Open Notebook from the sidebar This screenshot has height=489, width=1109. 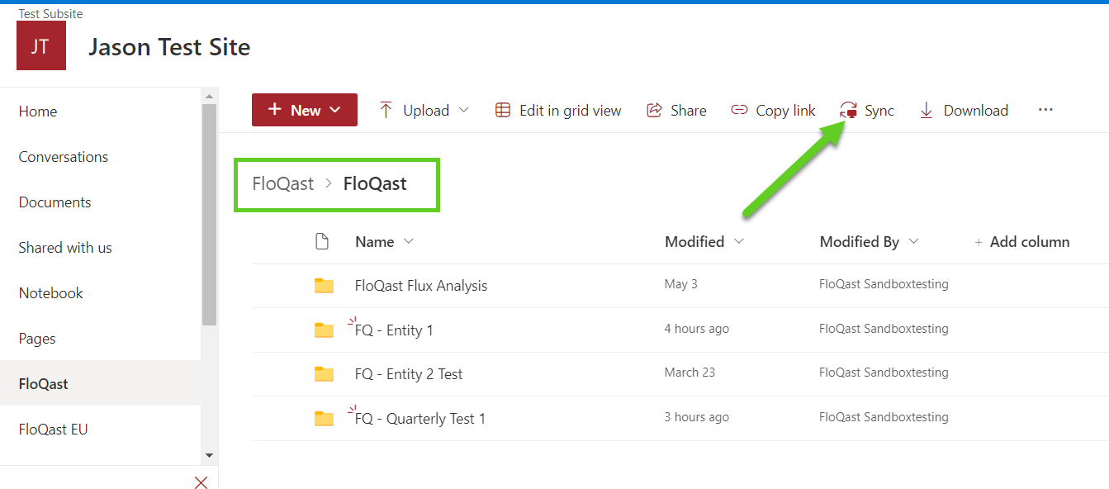click(x=51, y=293)
